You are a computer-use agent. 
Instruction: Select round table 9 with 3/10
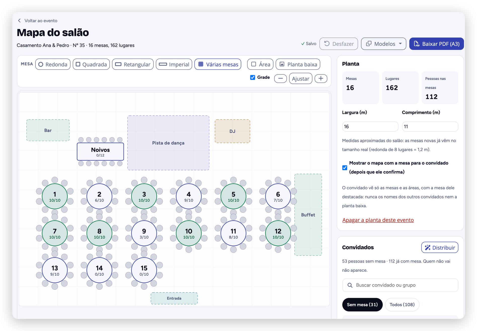(144, 233)
